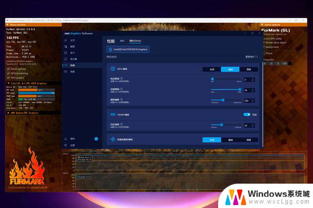Select highlighted off option in fan tuning row
This screenshot has height=208, width=313.
pos(212,140)
